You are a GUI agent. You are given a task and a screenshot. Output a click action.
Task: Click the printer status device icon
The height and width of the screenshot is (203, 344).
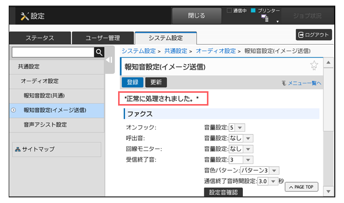coord(265,18)
